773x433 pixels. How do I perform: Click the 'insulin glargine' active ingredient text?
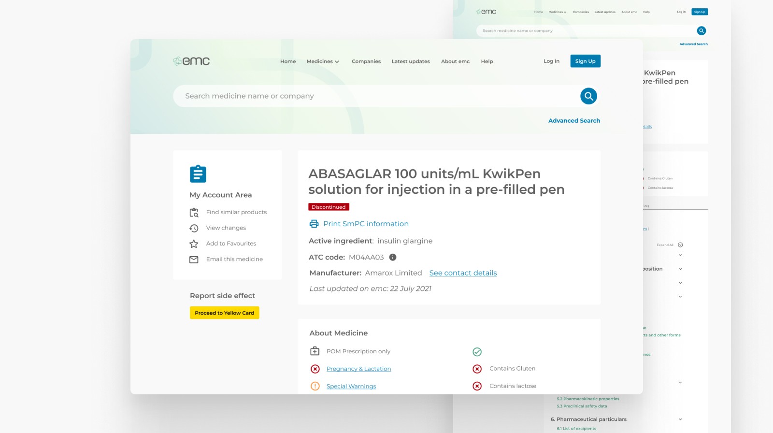coord(405,241)
